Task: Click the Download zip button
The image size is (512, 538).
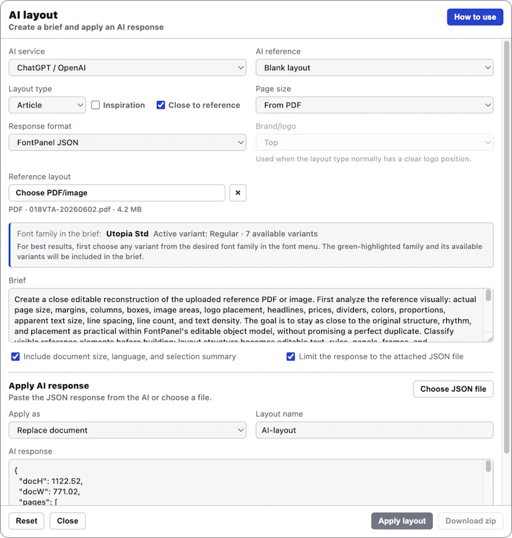Action: click(470, 521)
